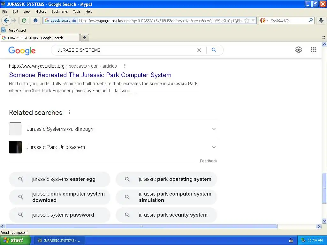Open Someone Recreated The Jurassic Park Computer System
The height and width of the screenshot is (245, 327).
[90, 75]
